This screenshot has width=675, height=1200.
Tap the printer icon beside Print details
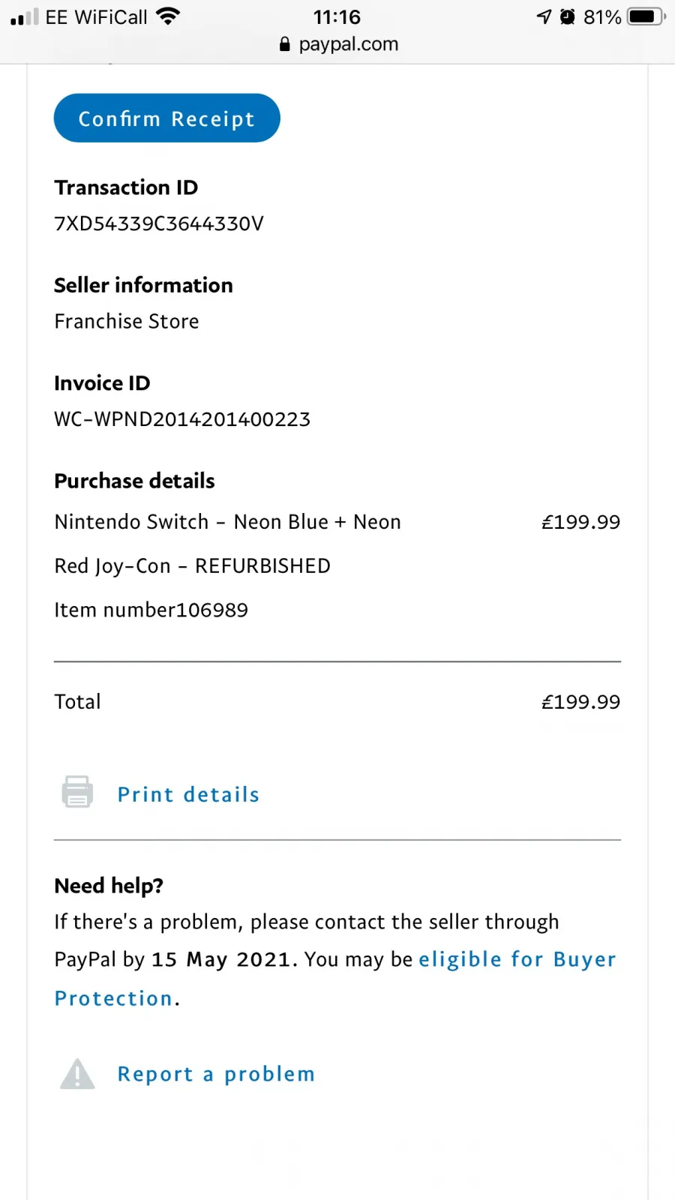point(77,791)
